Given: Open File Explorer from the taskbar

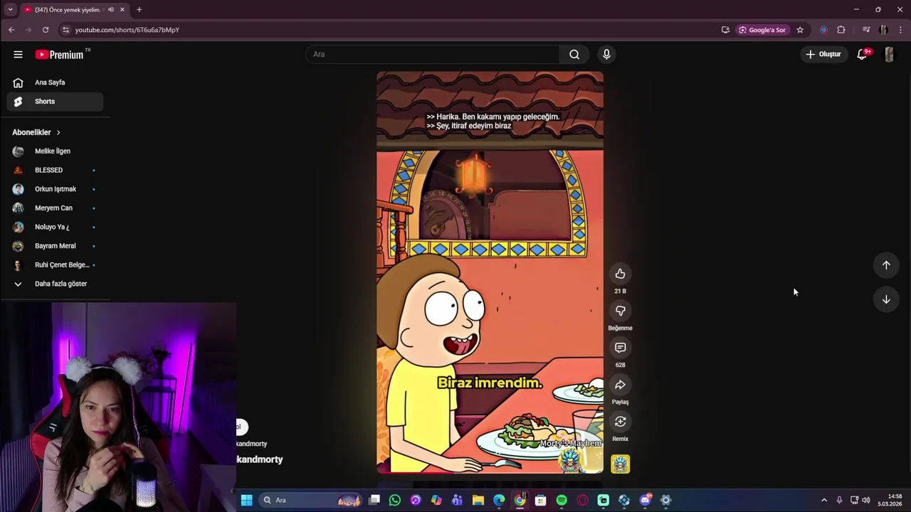Looking at the screenshot, I should click(478, 500).
